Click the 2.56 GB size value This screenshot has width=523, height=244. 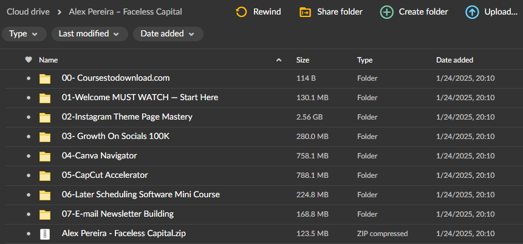pos(310,117)
